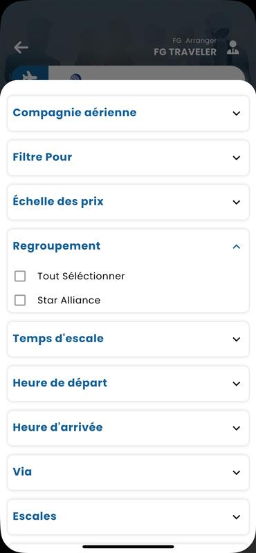Expand the Escales section chevron
Viewport: 256px width, 553px height.
pos(236,516)
